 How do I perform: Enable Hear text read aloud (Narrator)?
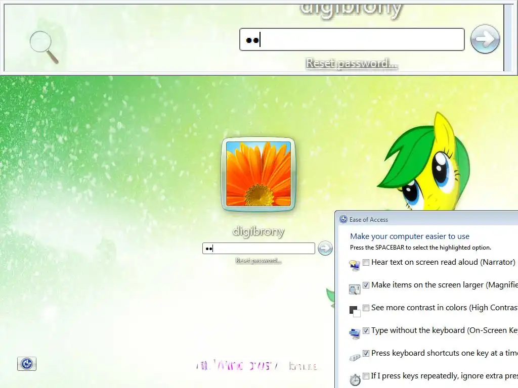point(366,263)
